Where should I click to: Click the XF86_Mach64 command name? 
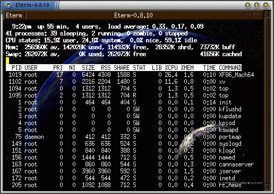236,75
